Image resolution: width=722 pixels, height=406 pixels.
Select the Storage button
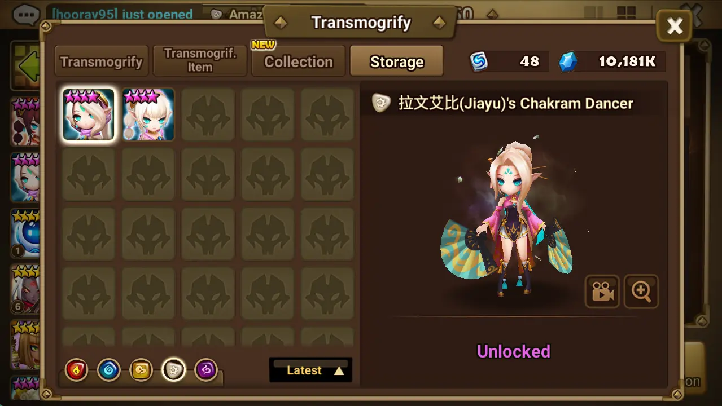[397, 61]
